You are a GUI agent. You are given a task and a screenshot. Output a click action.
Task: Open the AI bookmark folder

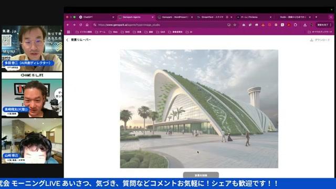click(189, 32)
